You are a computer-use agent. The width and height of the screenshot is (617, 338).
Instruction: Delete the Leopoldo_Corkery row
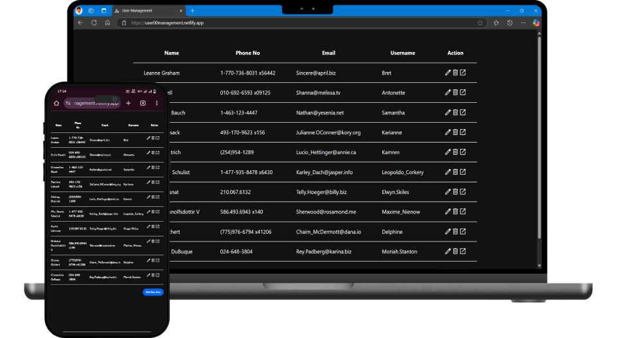tap(455, 172)
